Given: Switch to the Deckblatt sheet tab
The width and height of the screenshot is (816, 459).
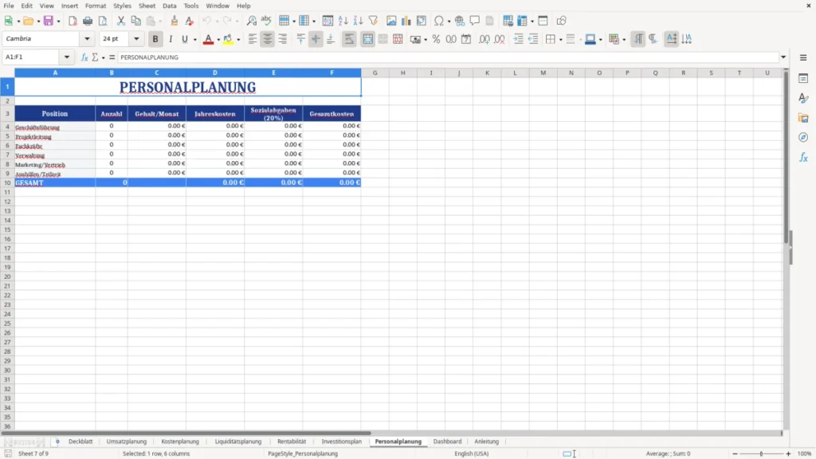Looking at the screenshot, I should pyautogui.click(x=80, y=441).
